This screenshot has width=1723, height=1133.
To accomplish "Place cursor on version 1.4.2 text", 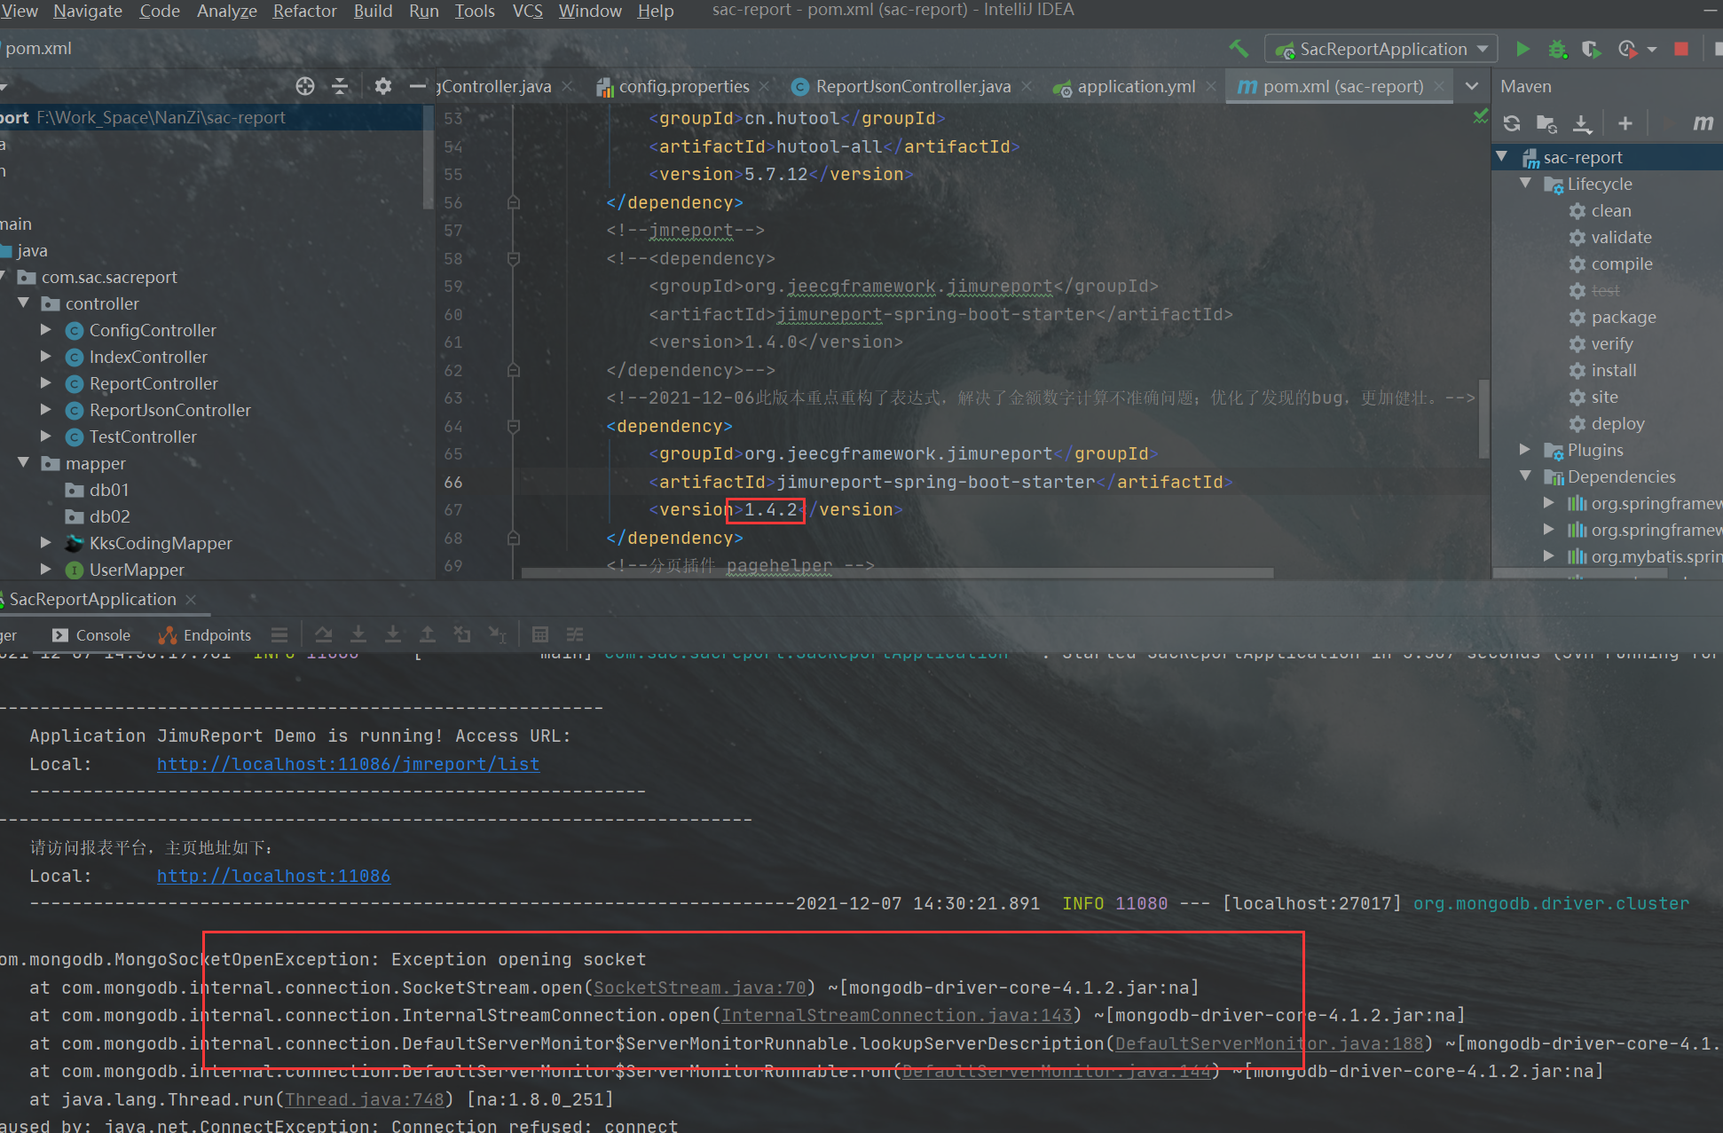I will [x=770, y=509].
